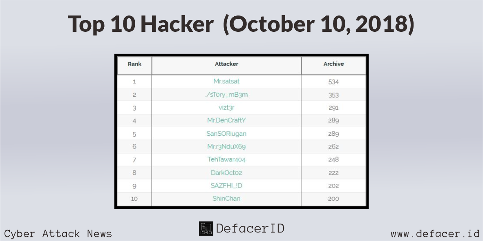Open attacker link TehTawar404
Viewport: 483px width, 241px height.
pyautogui.click(x=226, y=159)
